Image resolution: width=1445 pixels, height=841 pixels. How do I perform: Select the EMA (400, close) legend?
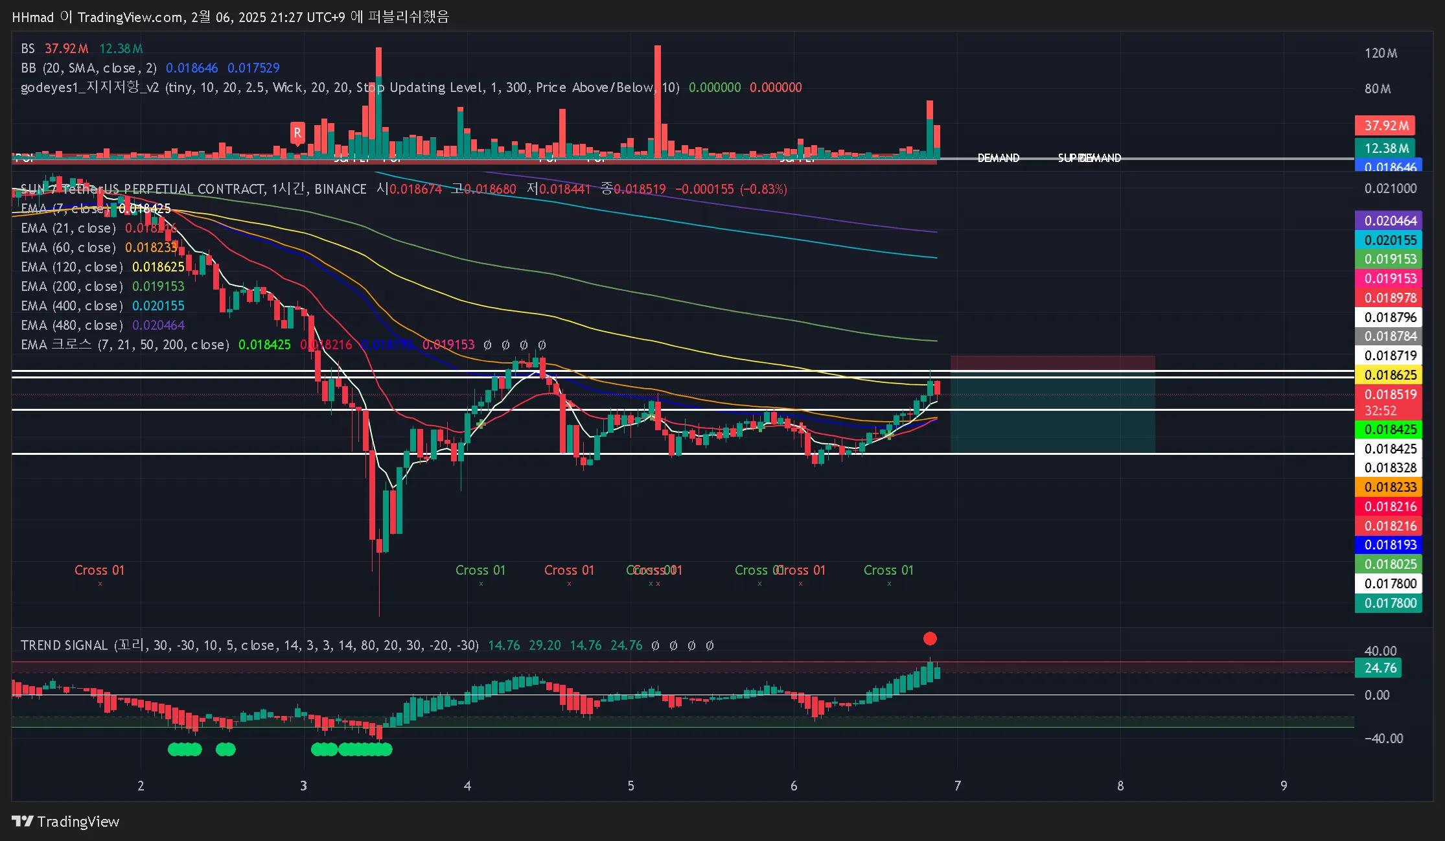[x=102, y=306]
